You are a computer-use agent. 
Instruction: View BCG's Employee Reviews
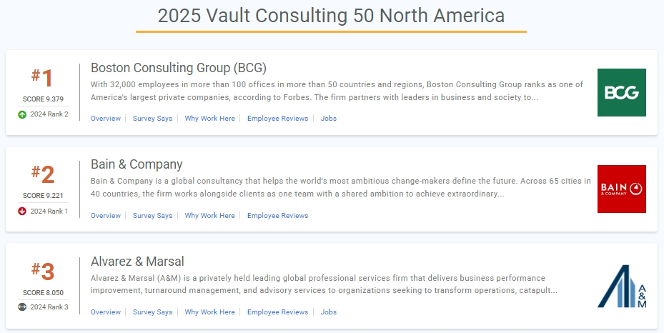[x=278, y=119]
